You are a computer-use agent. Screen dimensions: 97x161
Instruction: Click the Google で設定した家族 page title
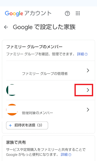(44, 27)
